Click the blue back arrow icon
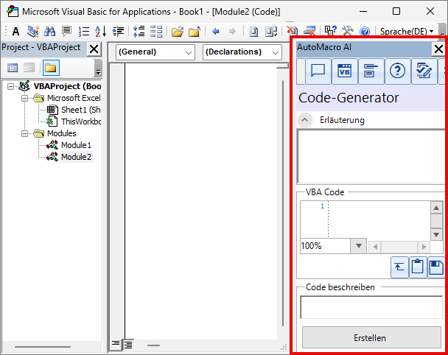Screen dimensions: 448x355 pyautogui.click(x=216, y=31)
